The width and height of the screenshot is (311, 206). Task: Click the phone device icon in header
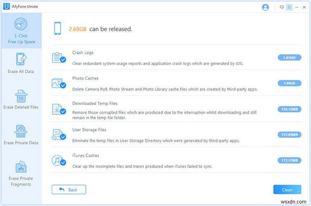58,29
